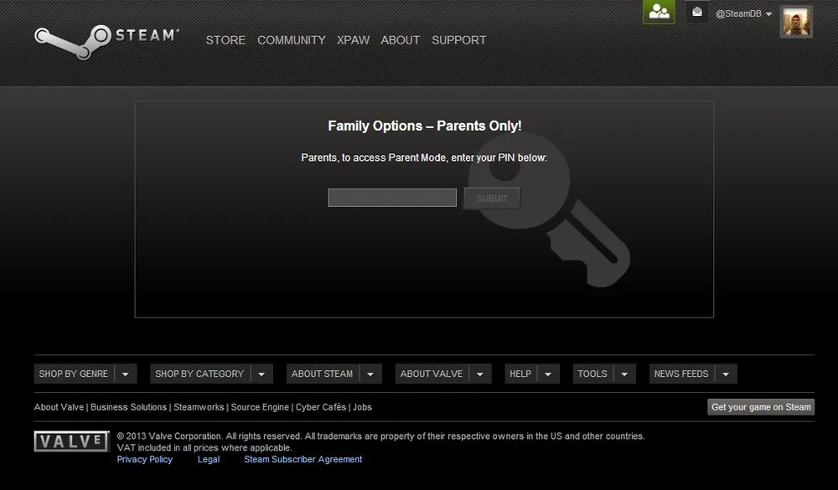Click the ABOUT STEAM footer label
This screenshot has height=490, width=838.
click(x=322, y=374)
